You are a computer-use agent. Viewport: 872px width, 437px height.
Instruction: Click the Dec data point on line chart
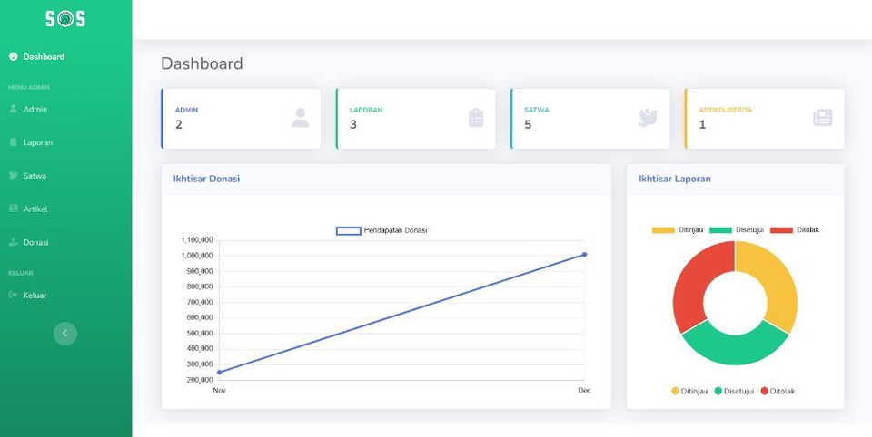coord(584,255)
